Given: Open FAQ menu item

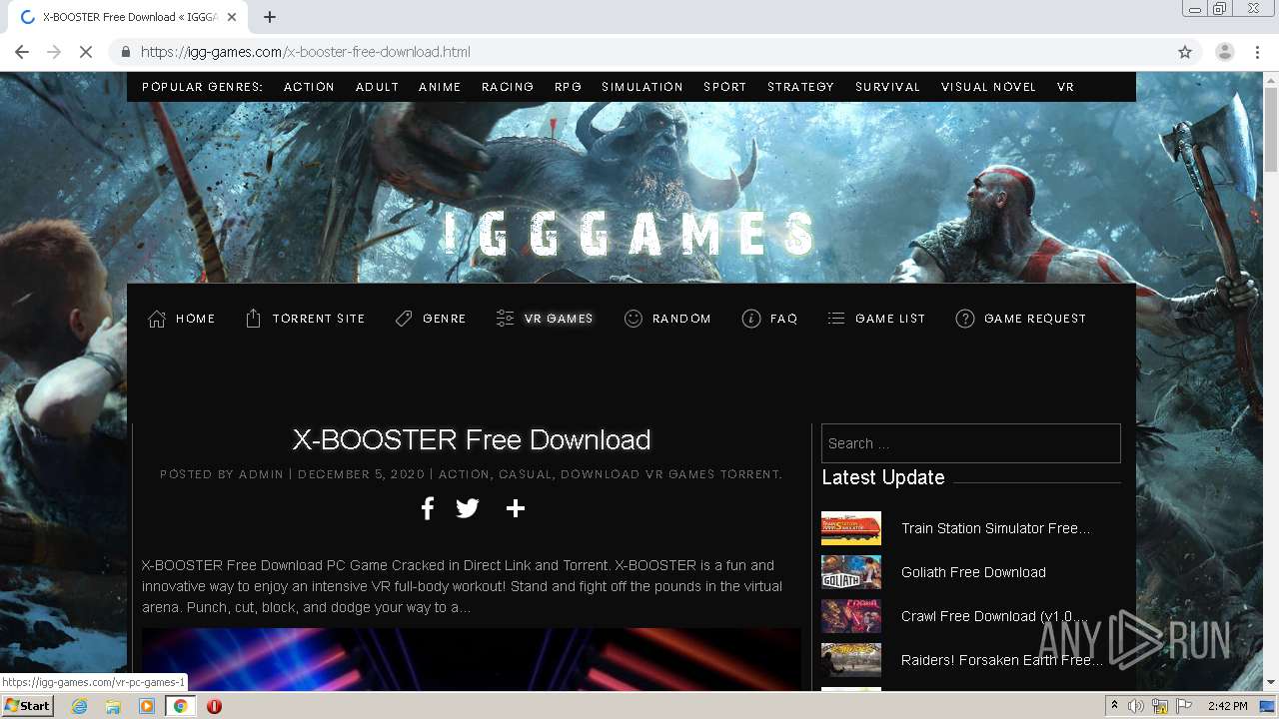Looking at the screenshot, I should click(x=769, y=319).
